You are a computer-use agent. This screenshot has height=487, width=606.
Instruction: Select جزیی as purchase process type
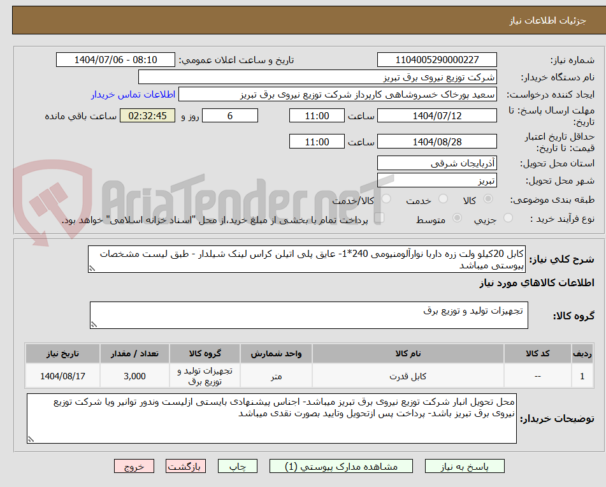507,217
